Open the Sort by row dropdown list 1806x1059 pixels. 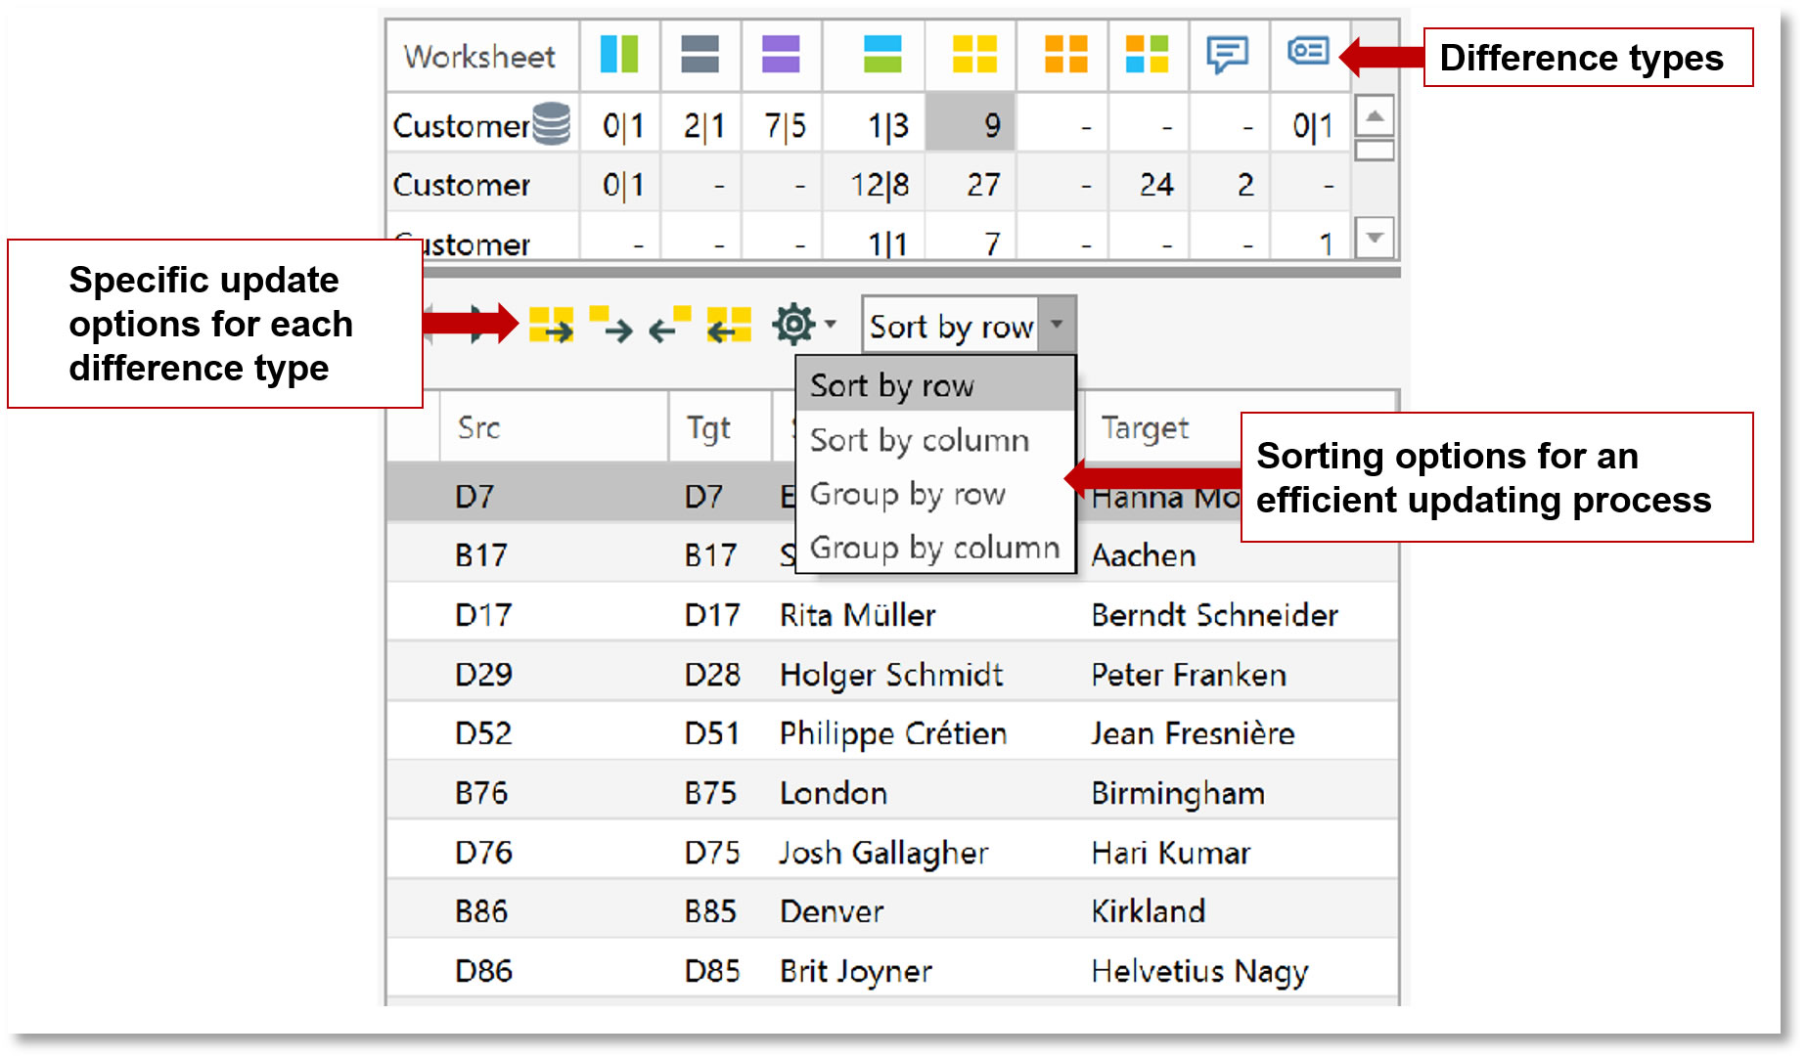(x=1057, y=324)
